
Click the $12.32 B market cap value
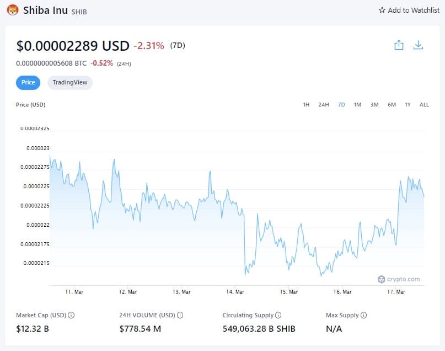[33, 329]
